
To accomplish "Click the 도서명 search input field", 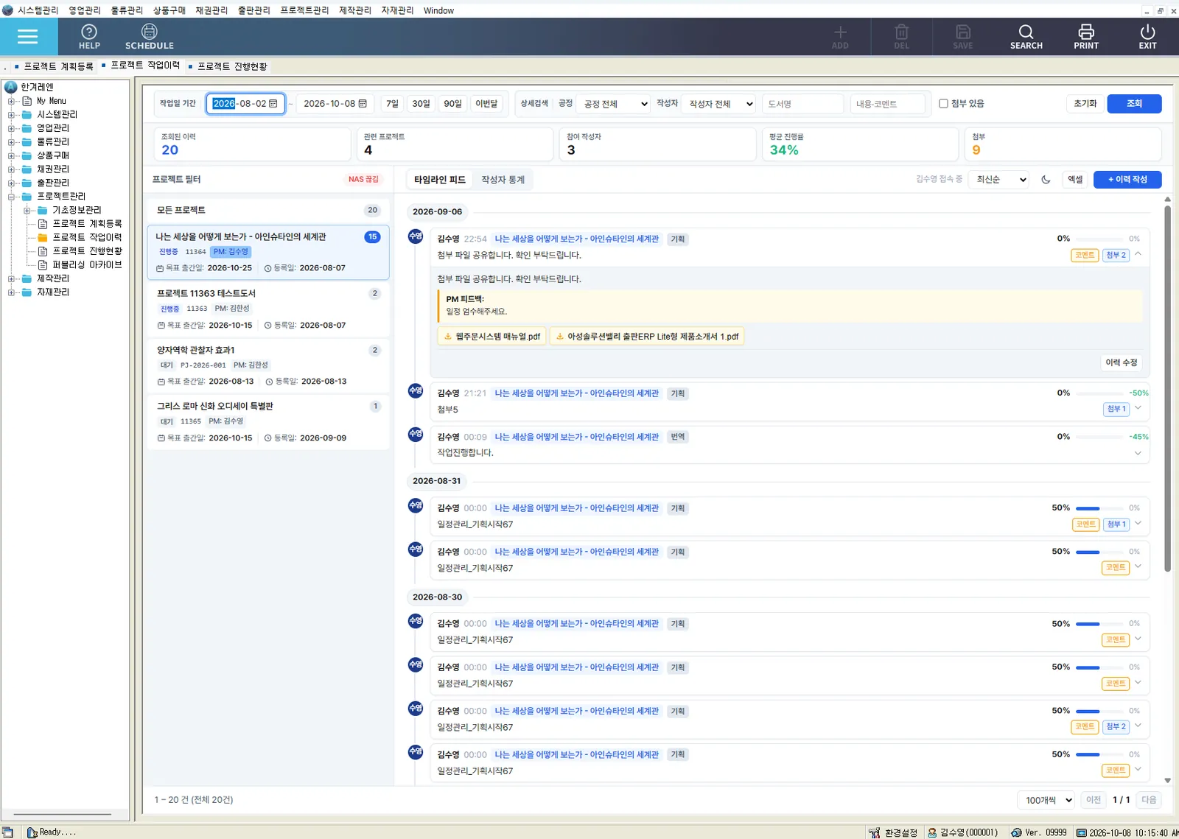I will point(802,104).
